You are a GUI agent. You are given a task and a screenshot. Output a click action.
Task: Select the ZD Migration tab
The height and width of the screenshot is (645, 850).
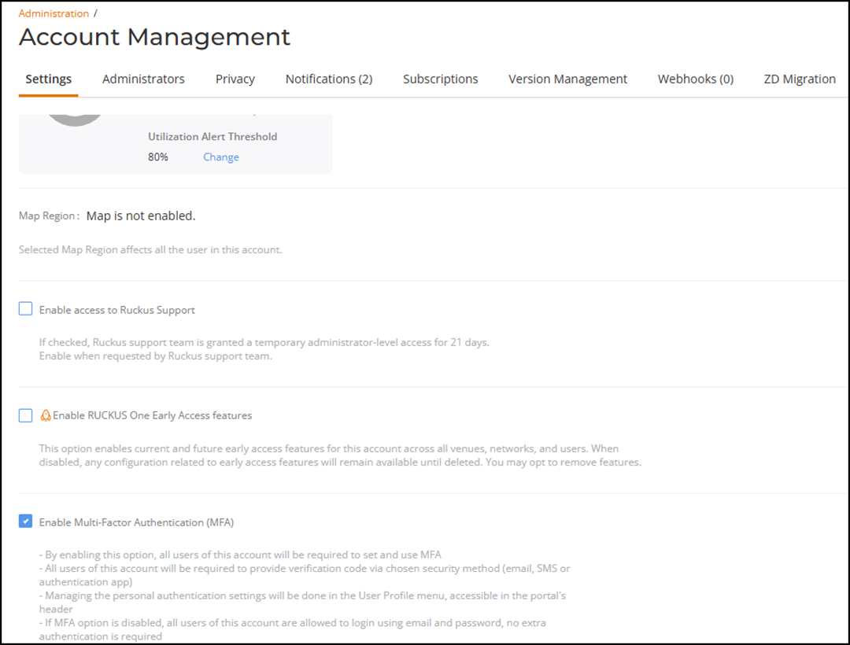[x=800, y=79]
